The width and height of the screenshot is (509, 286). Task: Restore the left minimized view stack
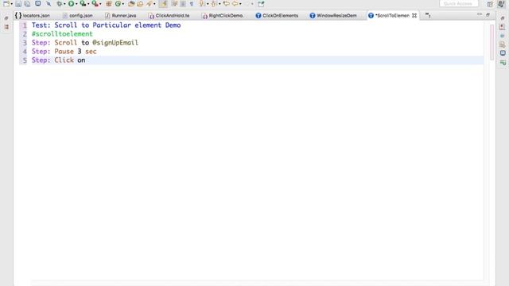(6, 18)
